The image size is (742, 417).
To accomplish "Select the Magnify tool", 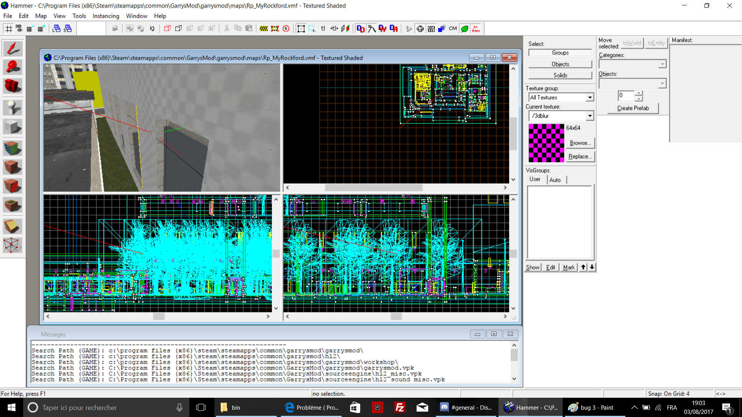I will 12,67.
